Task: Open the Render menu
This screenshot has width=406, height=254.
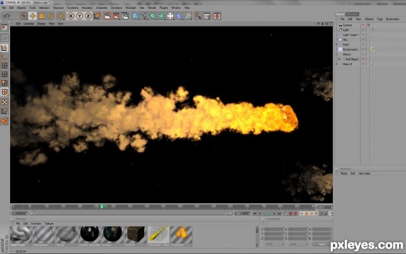Action: (152, 7)
